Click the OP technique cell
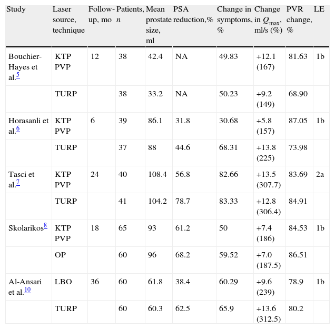The image size is (335, 329). click(x=60, y=255)
